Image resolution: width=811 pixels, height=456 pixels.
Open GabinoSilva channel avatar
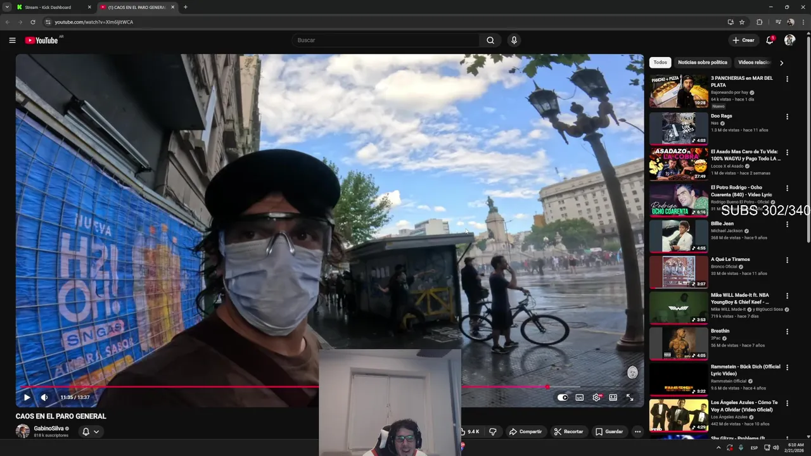coord(23,431)
